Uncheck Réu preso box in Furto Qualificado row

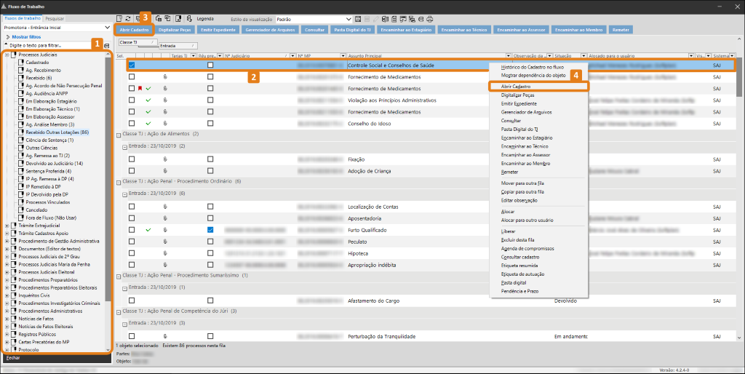point(210,230)
